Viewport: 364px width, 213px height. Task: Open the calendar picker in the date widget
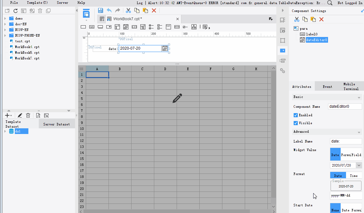(x=165, y=48)
